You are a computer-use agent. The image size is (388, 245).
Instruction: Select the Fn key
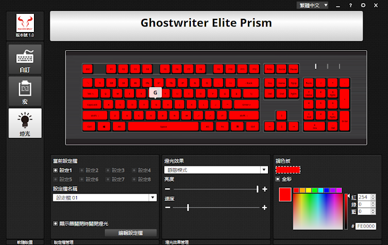tap(222, 126)
